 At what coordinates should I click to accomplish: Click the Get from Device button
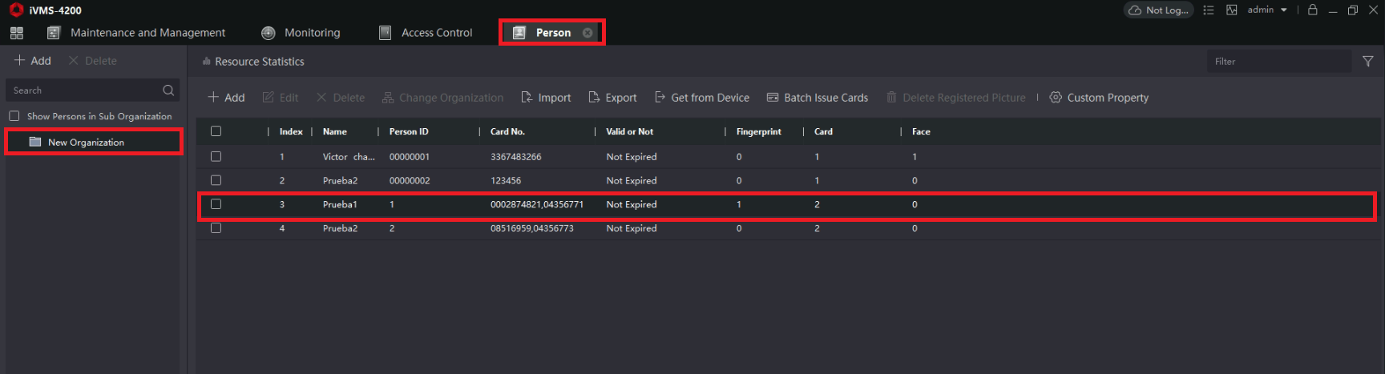click(x=702, y=98)
